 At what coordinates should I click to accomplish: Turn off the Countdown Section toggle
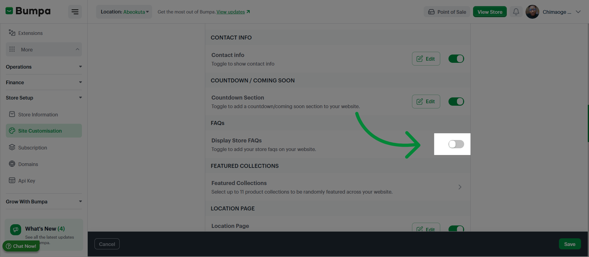456,101
